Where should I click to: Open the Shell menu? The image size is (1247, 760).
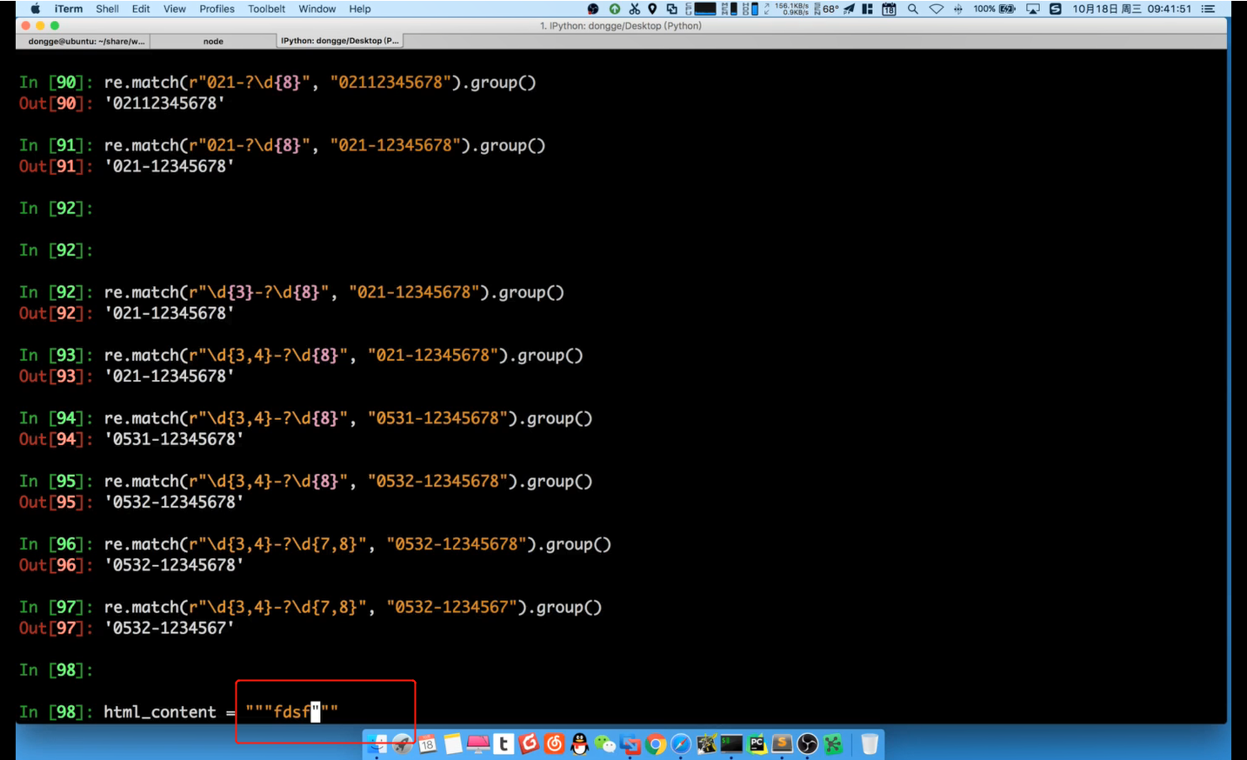(107, 9)
